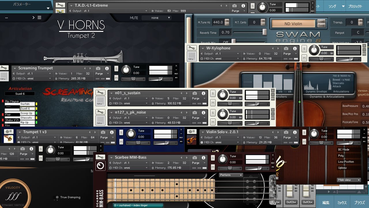Screen dimensions: 369x208
Task: Select Articulations view in SWAM violin
Action: pos(341,92)
